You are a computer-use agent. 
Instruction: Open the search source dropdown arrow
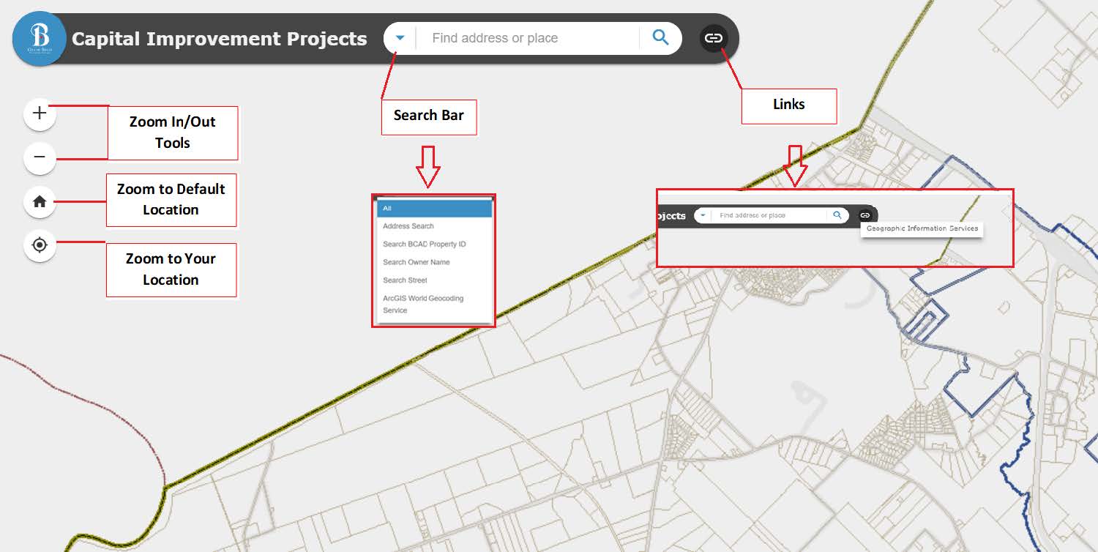tap(399, 37)
